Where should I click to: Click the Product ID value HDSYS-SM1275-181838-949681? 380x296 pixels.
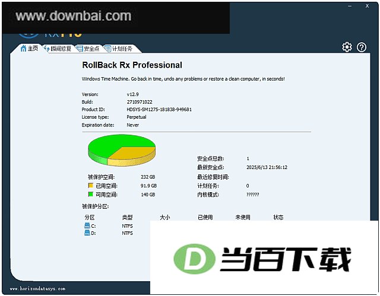pyautogui.click(x=159, y=109)
